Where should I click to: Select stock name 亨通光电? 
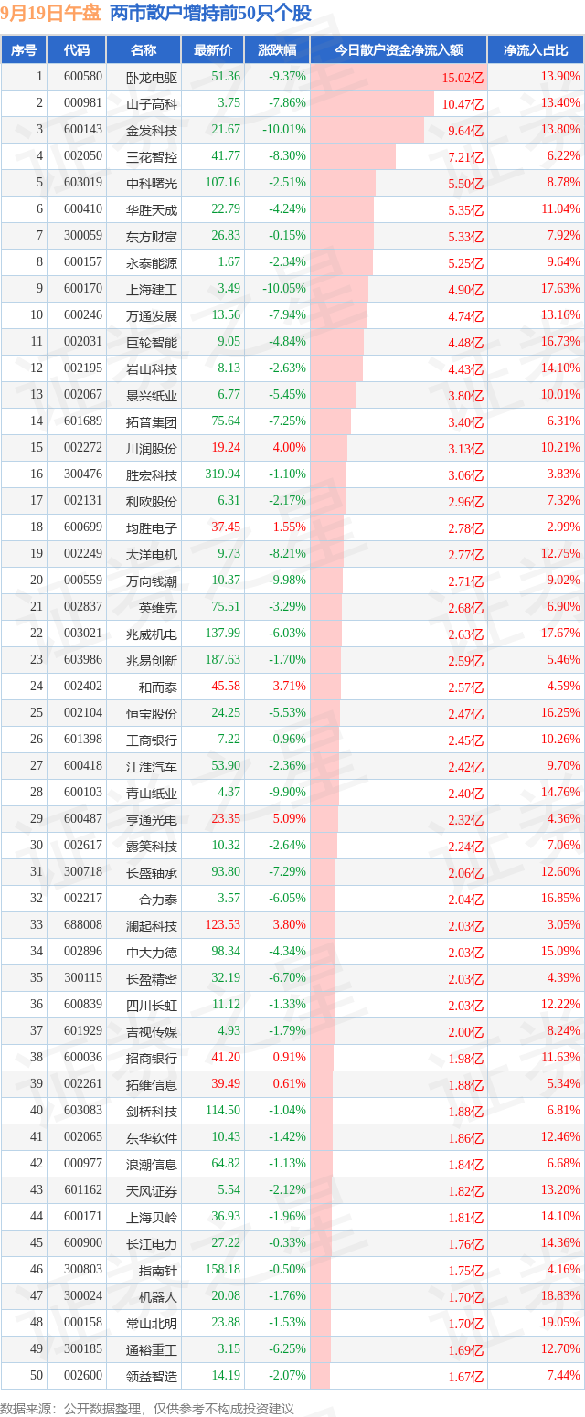pyautogui.click(x=152, y=820)
